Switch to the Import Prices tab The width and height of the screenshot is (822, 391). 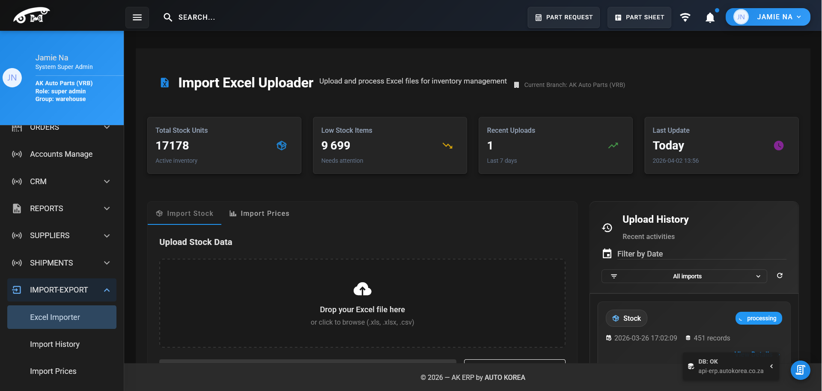(x=259, y=213)
